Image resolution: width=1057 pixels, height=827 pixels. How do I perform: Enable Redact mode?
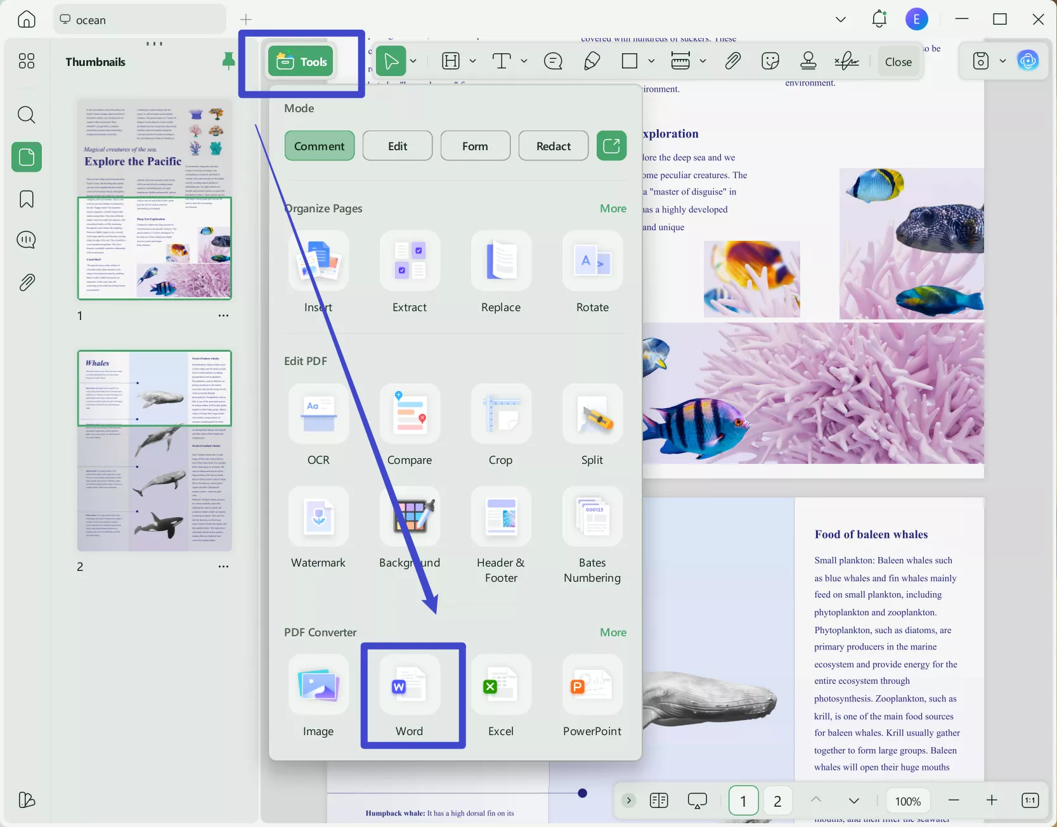click(x=552, y=145)
